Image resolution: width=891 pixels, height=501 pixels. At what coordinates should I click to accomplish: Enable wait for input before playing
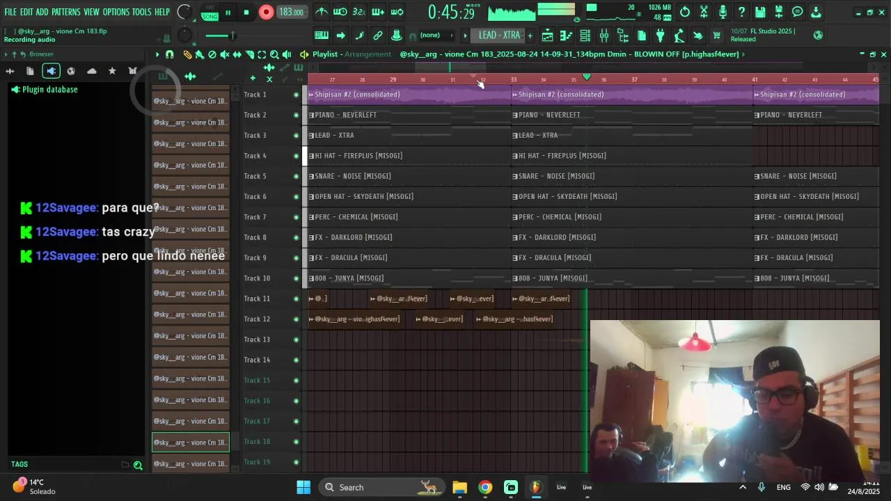340,12
